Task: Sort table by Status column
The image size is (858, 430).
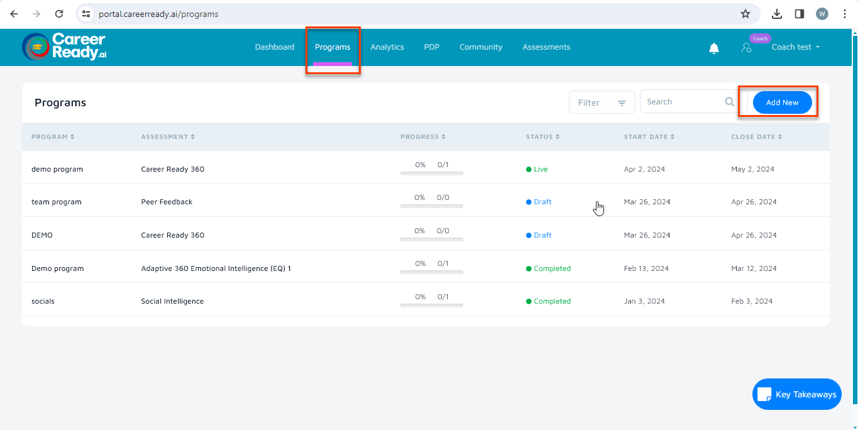Action: [542, 136]
